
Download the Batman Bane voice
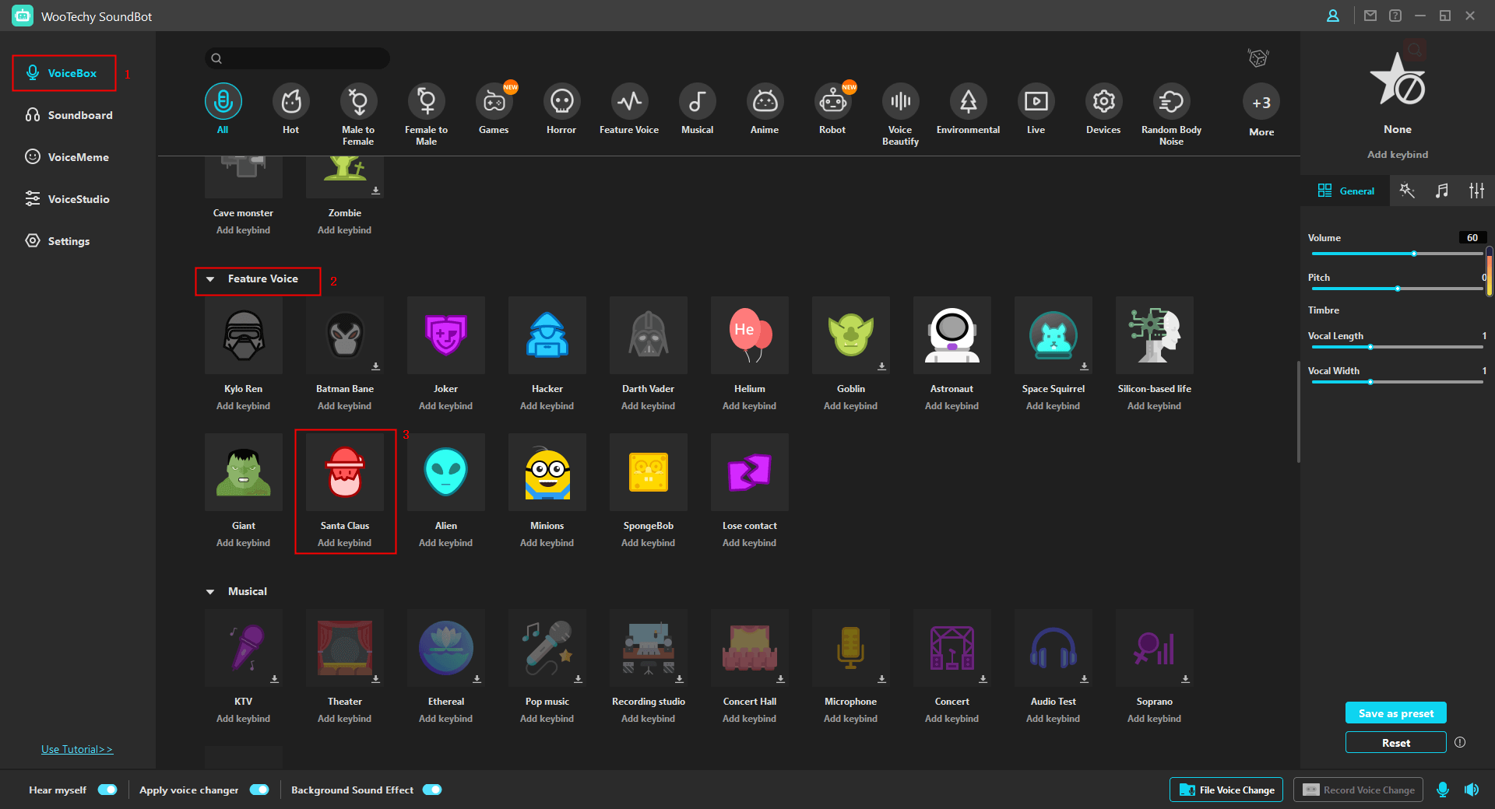(375, 366)
